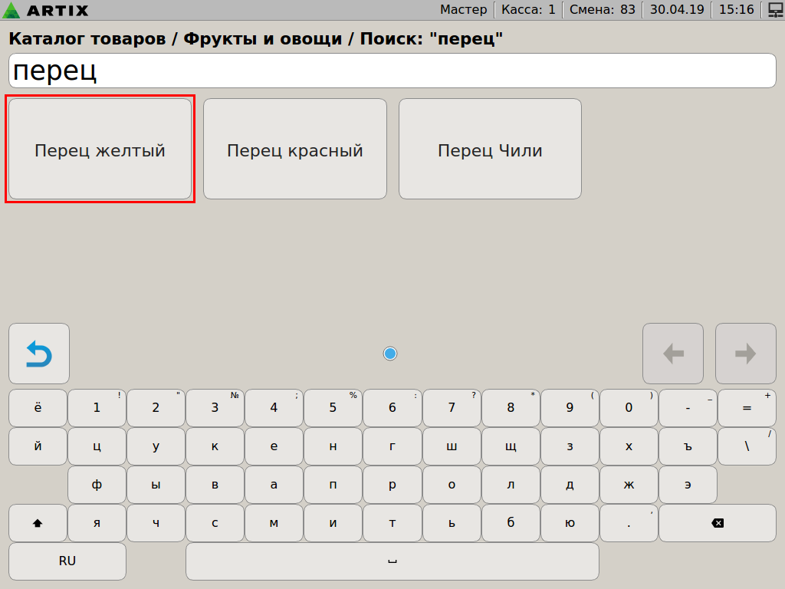785x589 pixels.
Task: Click the search field containing перец
Action: point(392,71)
